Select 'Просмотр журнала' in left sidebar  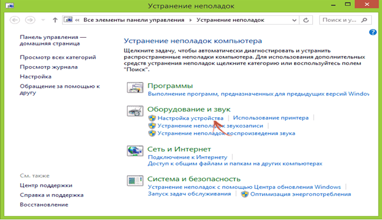49,67
